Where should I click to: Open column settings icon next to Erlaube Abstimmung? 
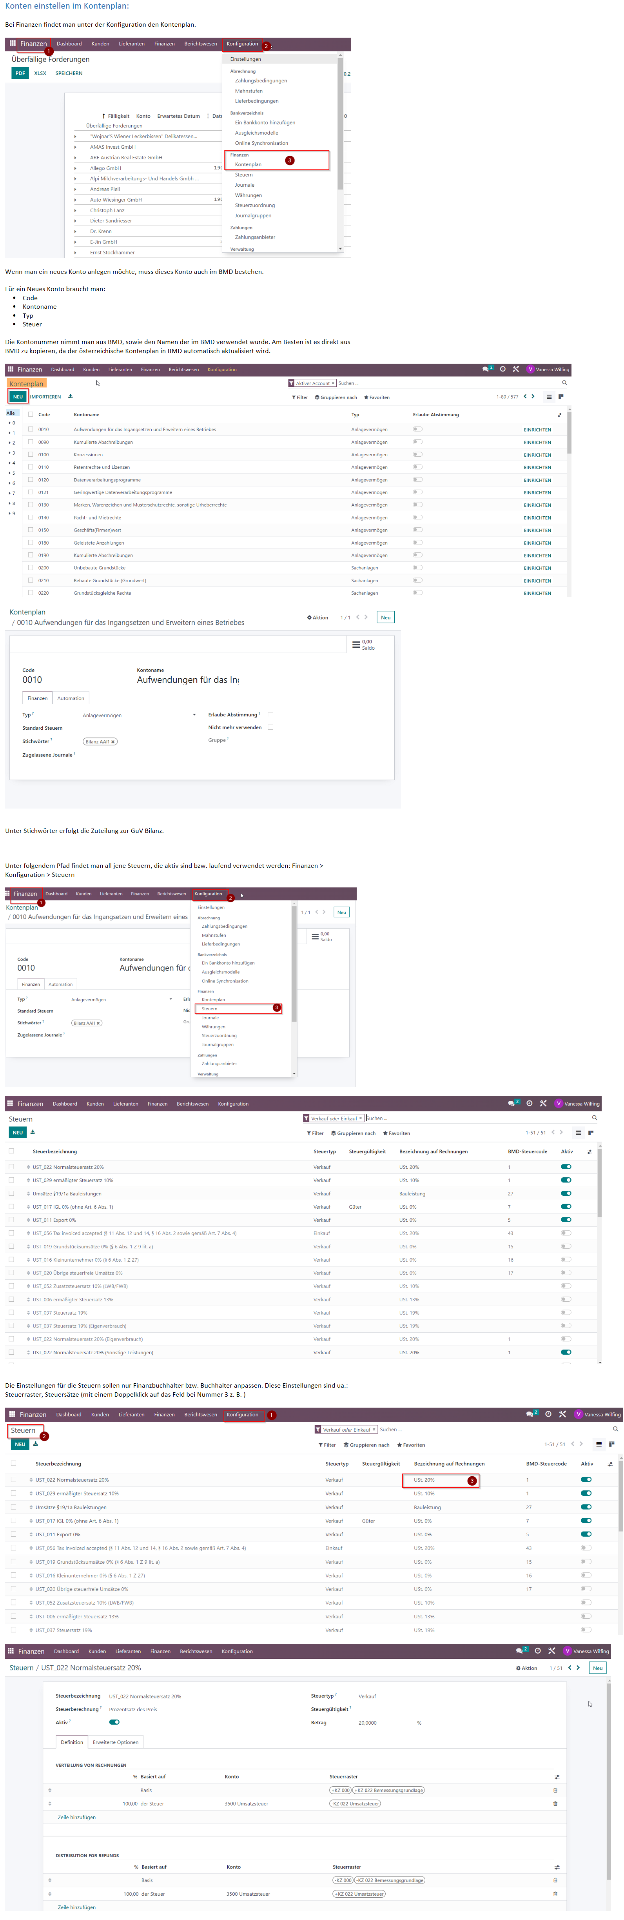tap(559, 415)
